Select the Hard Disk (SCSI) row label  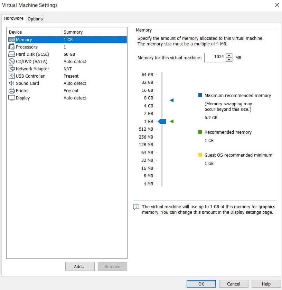pyautogui.click(x=32, y=54)
